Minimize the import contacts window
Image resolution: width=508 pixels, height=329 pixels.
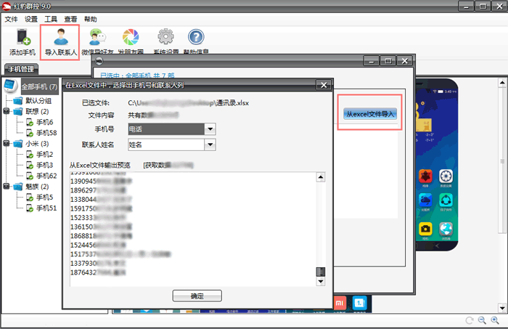point(372,60)
